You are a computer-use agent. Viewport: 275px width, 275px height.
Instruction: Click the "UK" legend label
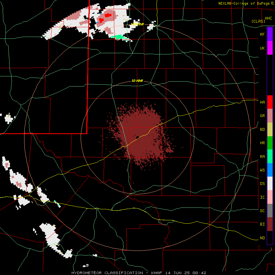pyautogui.click(x=262, y=48)
